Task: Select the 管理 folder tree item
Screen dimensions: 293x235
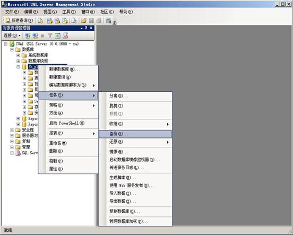Action: click(26, 147)
